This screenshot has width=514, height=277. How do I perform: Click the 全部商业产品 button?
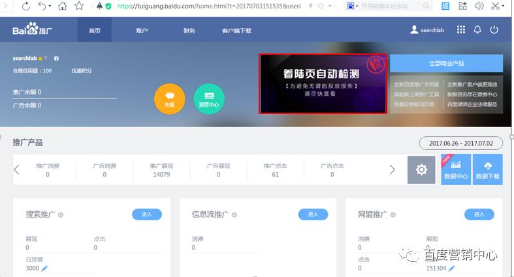(446, 63)
